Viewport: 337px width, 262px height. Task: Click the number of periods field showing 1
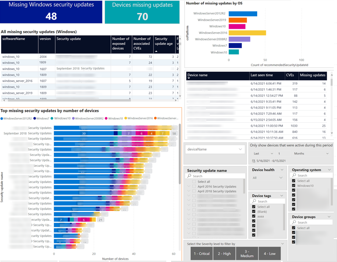pyautogui.click(x=283, y=153)
